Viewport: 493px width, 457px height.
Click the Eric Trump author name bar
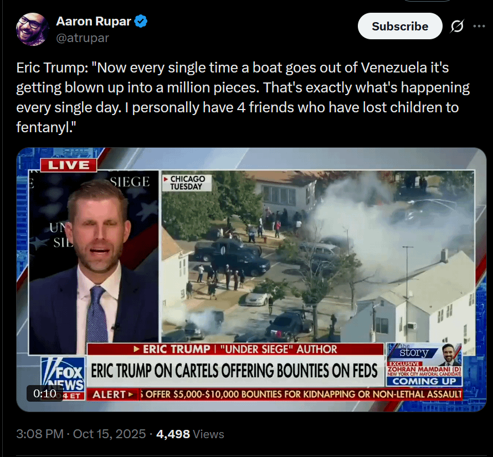point(235,349)
